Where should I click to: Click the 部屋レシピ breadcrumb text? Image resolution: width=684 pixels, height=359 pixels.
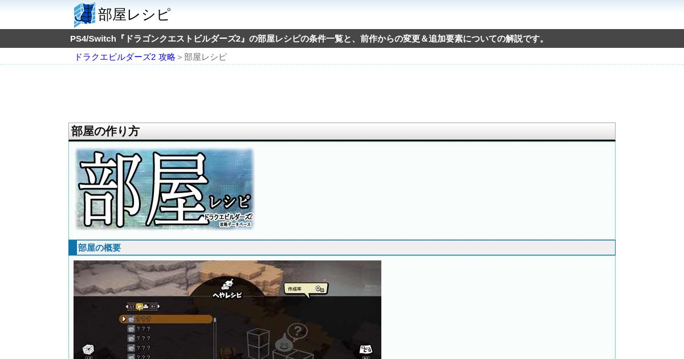click(x=205, y=57)
